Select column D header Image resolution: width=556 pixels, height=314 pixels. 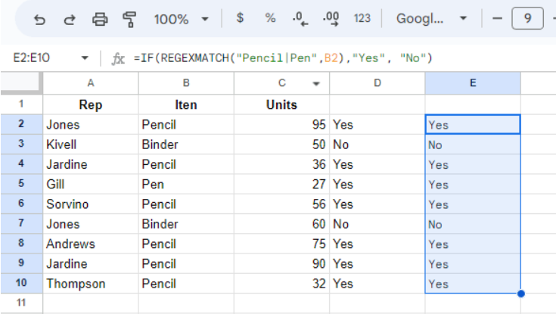(x=377, y=83)
